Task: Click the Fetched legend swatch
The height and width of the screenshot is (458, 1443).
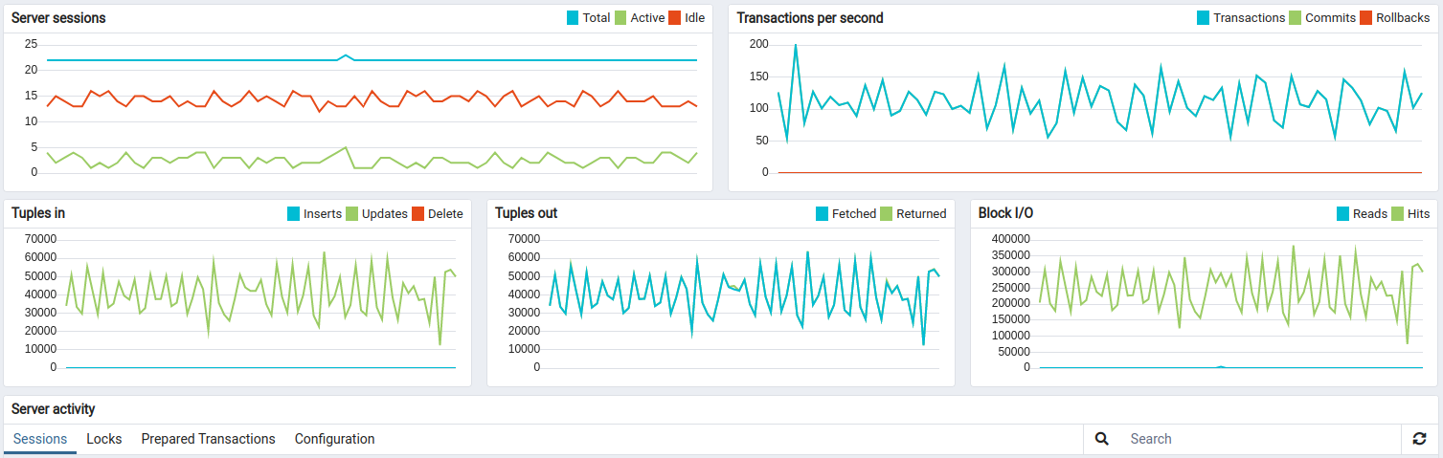Action: [822, 214]
